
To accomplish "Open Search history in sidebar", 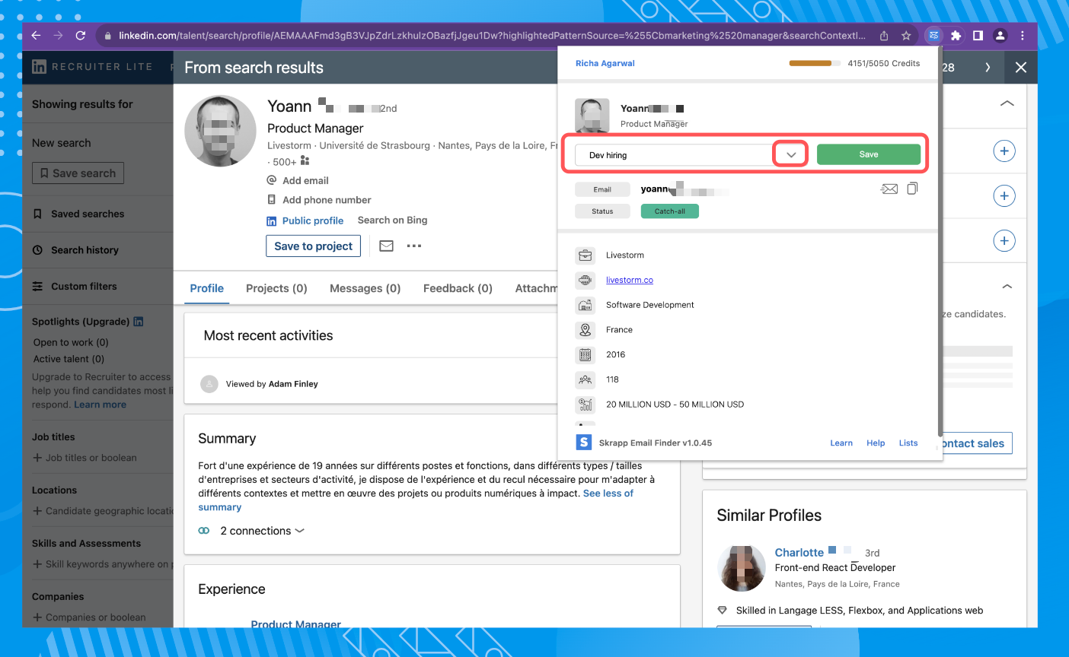I will tap(75, 250).
